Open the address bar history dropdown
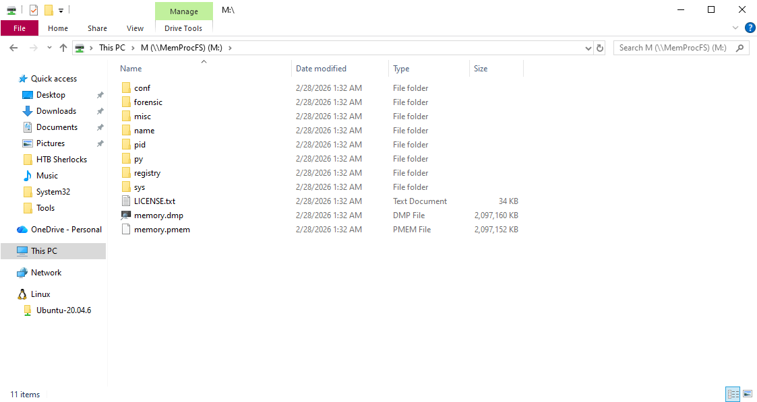This screenshot has width=757, height=402. tap(588, 48)
